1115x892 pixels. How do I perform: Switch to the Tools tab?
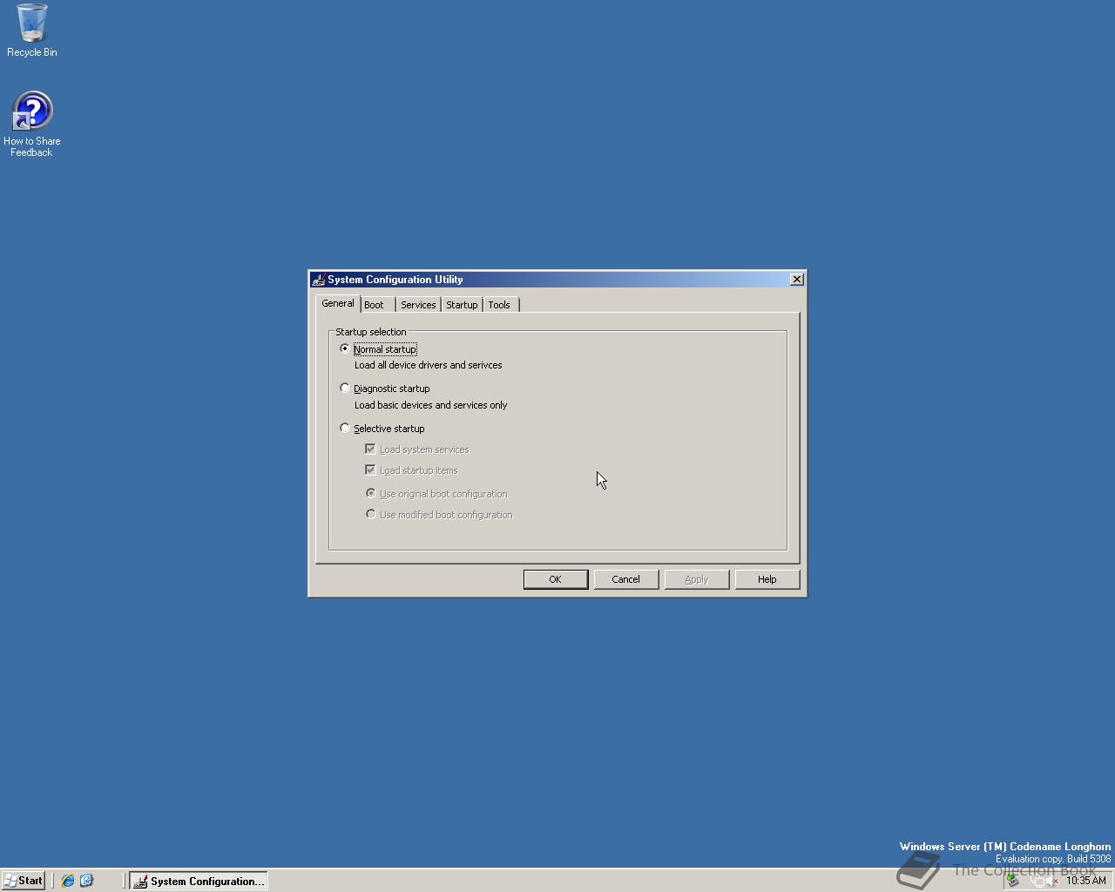tap(500, 305)
